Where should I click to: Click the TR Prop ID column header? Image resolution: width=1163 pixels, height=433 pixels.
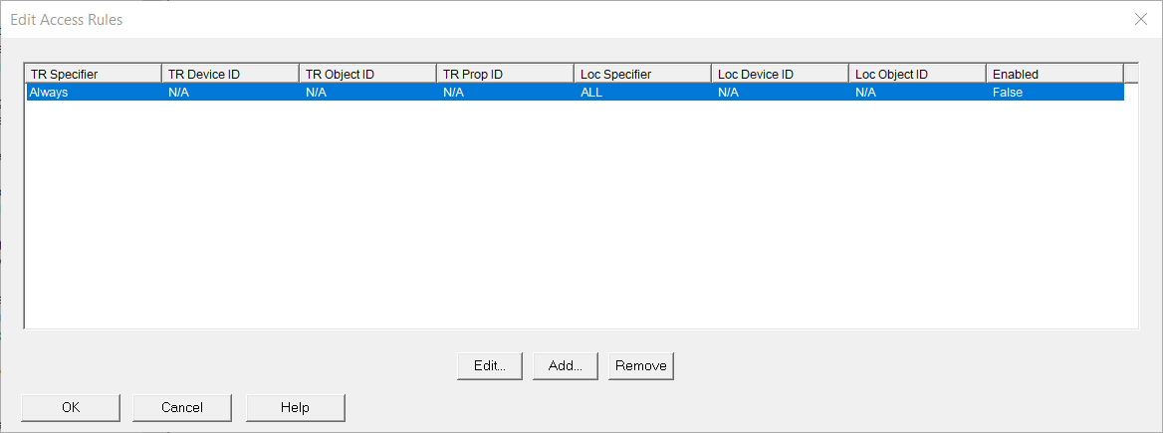(505, 74)
